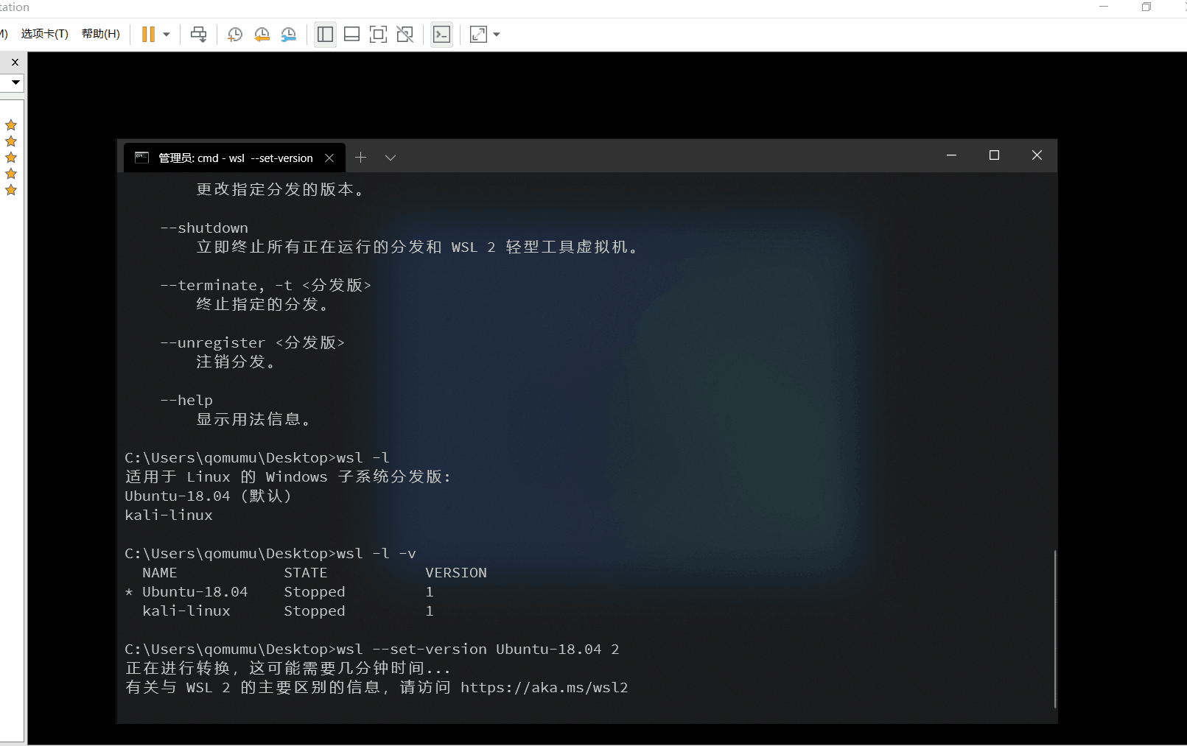Open a new terminal tab
The width and height of the screenshot is (1187, 746).
(360, 158)
